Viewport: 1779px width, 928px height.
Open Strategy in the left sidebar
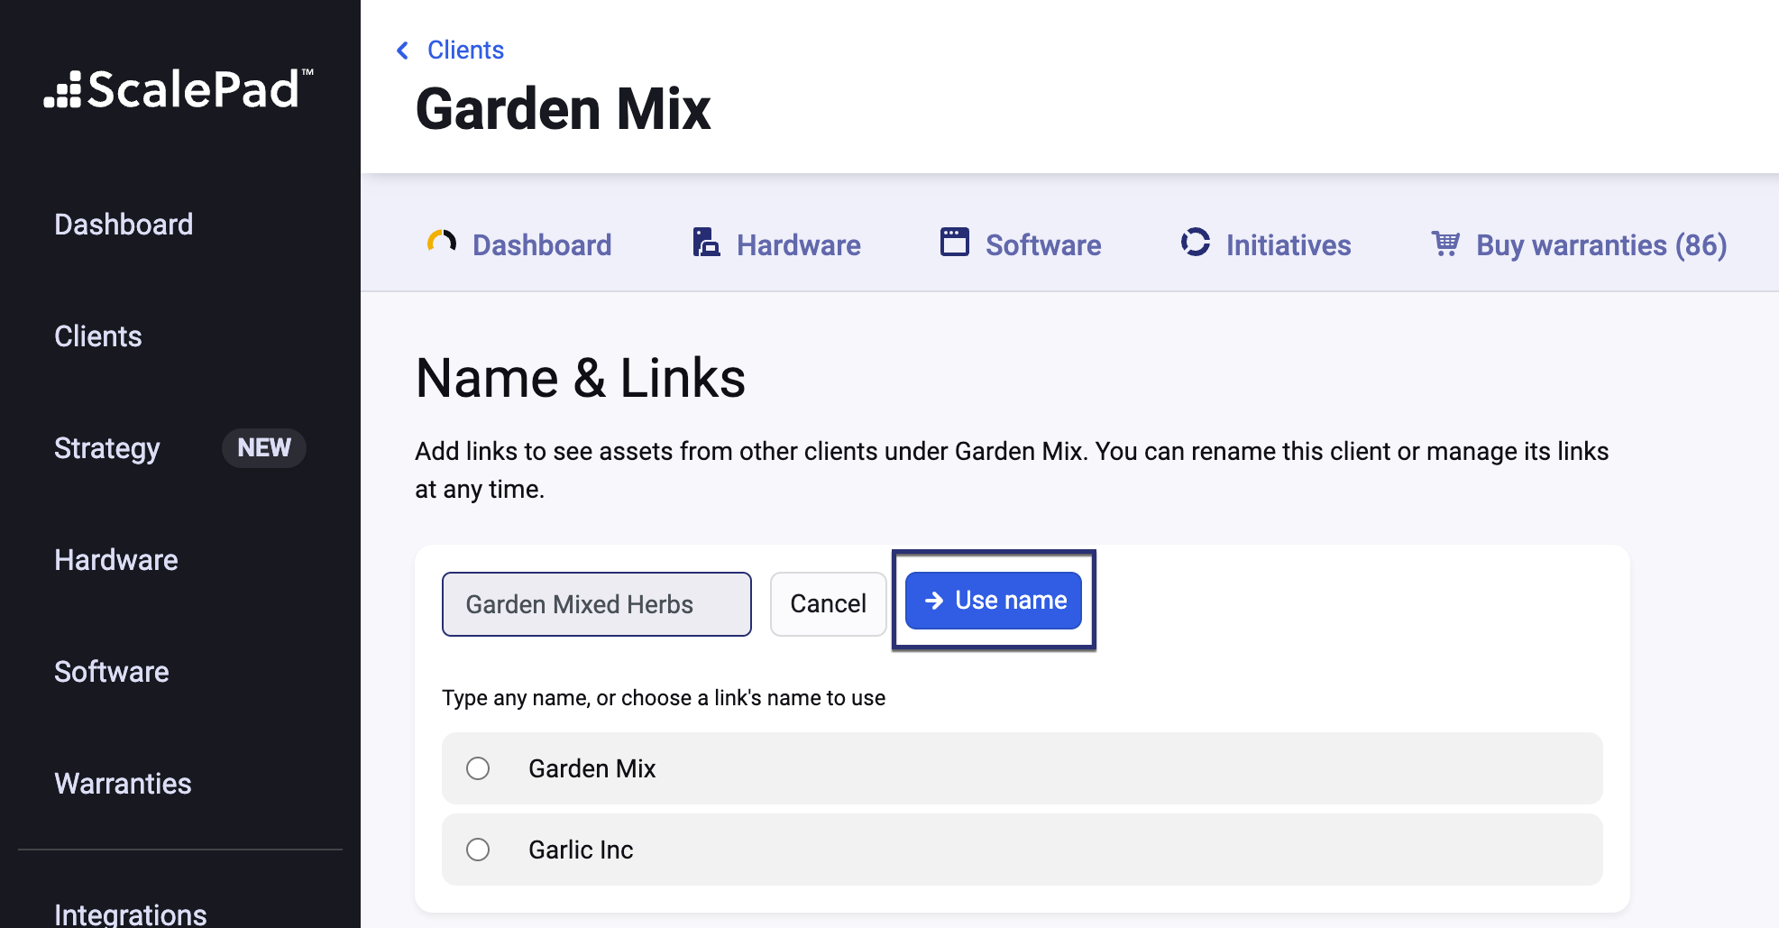[x=107, y=448]
